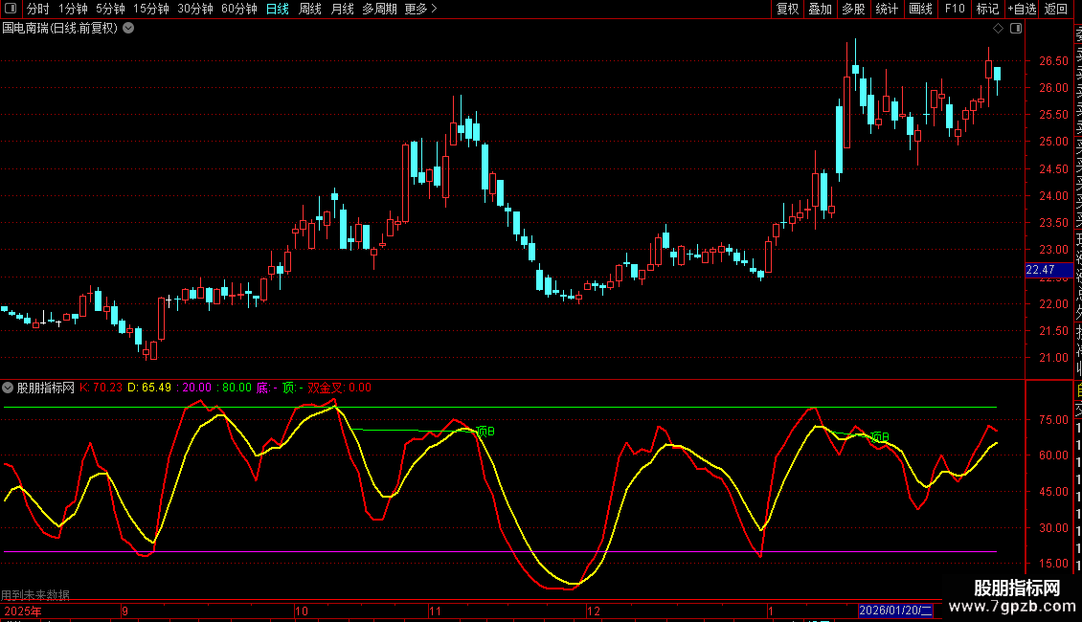Click 叠加 to overlay another stock
1082x622 pixels.
click(820, 10)
